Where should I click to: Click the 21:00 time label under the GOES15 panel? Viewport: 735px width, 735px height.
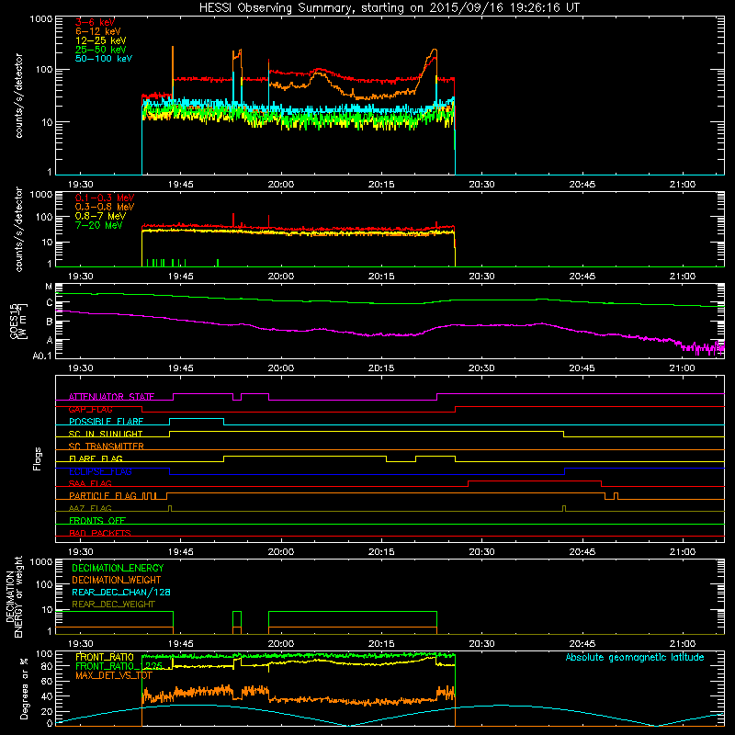[x=682, y=368]
